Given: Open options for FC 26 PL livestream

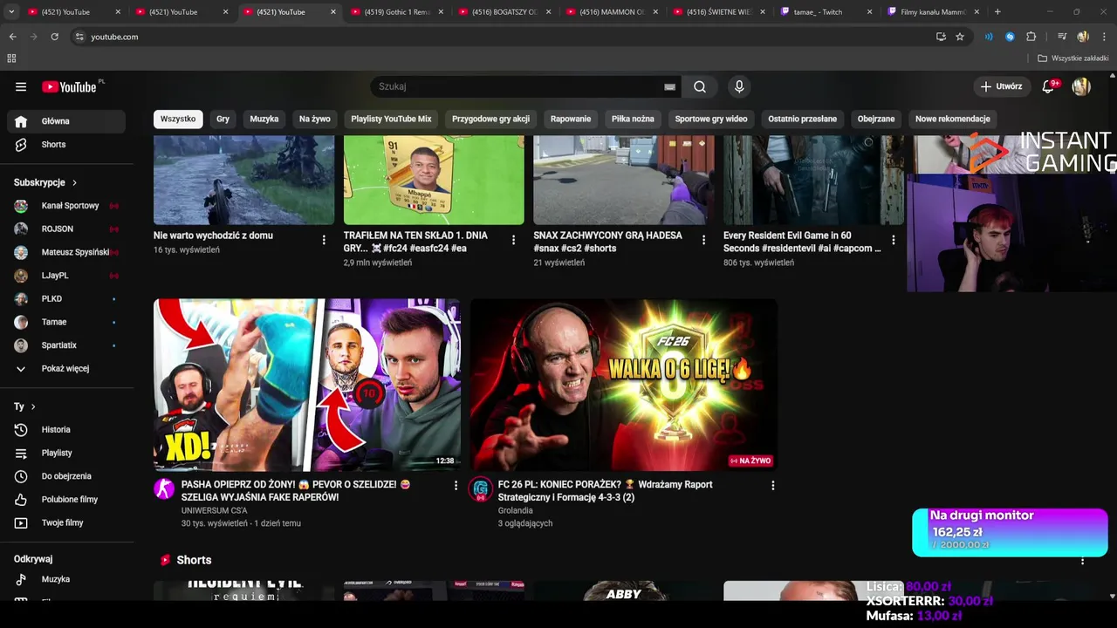Looking at the screenshot, I should 772,486.
